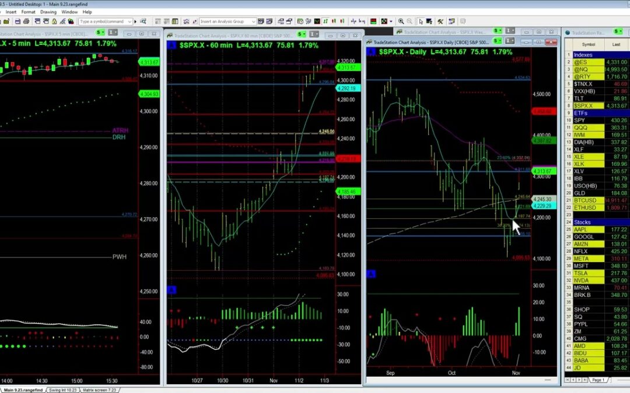Image resolution: width=630 pixels, height=393 pixels.
Task: Click the zoom in magnifier icon
Action: [x=401, y=22]
